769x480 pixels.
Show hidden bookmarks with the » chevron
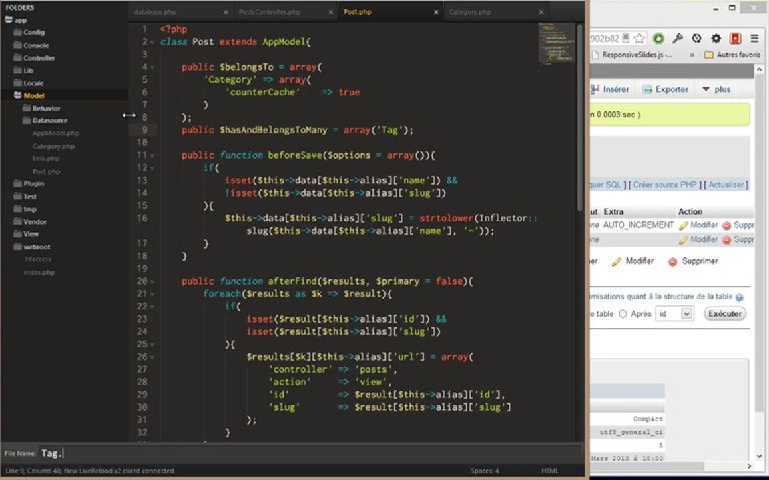point(692,55)
